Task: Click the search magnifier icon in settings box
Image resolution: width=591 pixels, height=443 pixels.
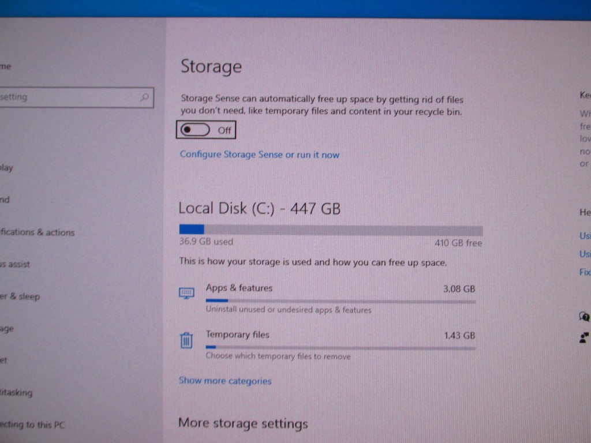Action: 144,97
